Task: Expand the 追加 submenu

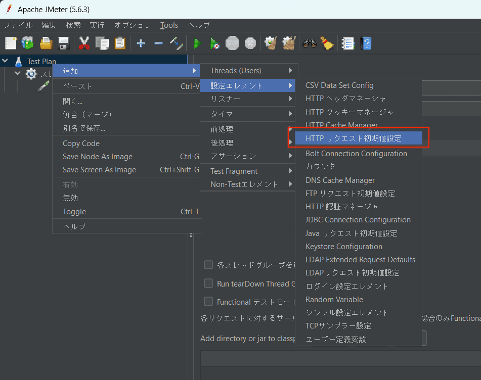Action: 126,71
